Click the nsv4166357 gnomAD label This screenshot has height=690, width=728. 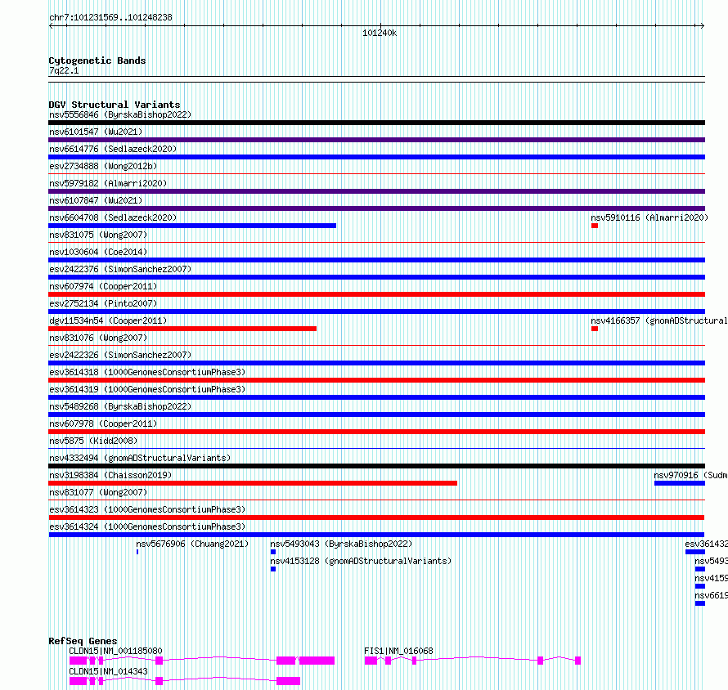click(658, 320)
